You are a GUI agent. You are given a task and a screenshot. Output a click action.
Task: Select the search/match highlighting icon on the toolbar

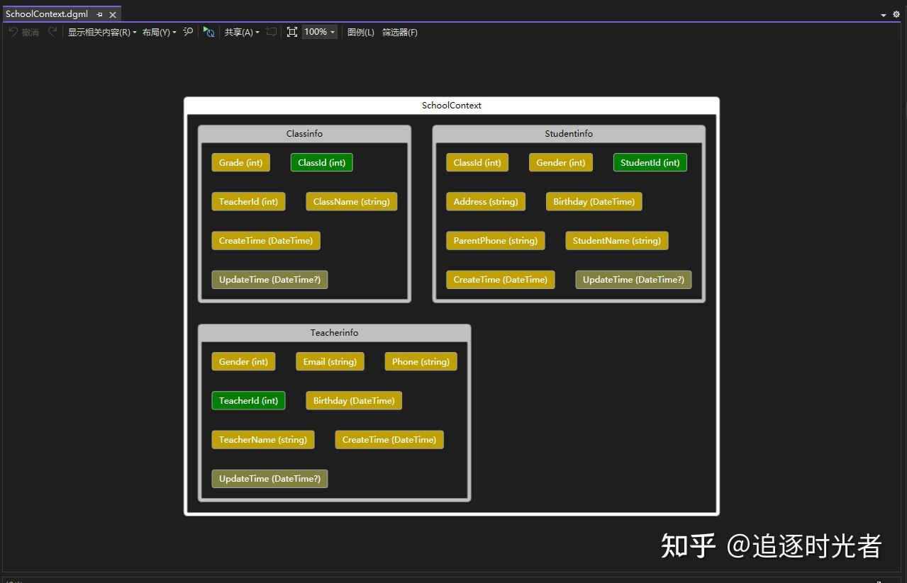point(187,31)
